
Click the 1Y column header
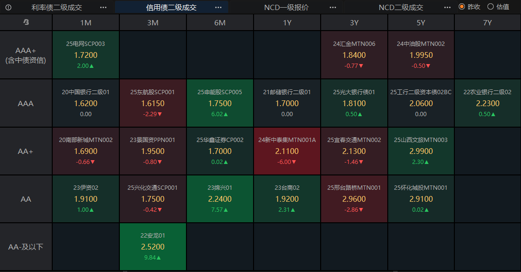(287, 22)
